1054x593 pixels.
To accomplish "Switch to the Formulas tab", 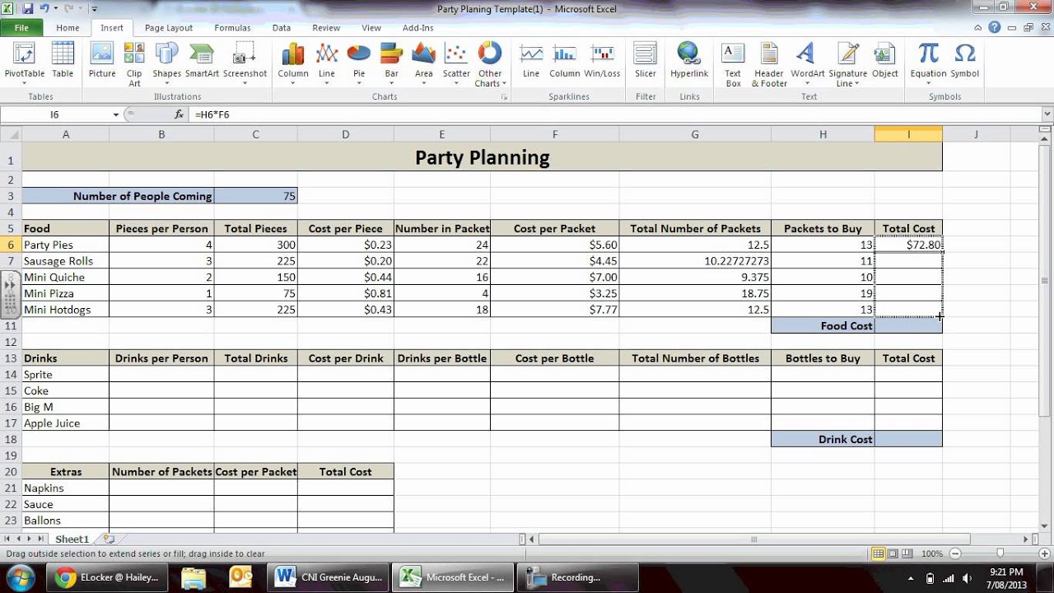I will 232,28.
